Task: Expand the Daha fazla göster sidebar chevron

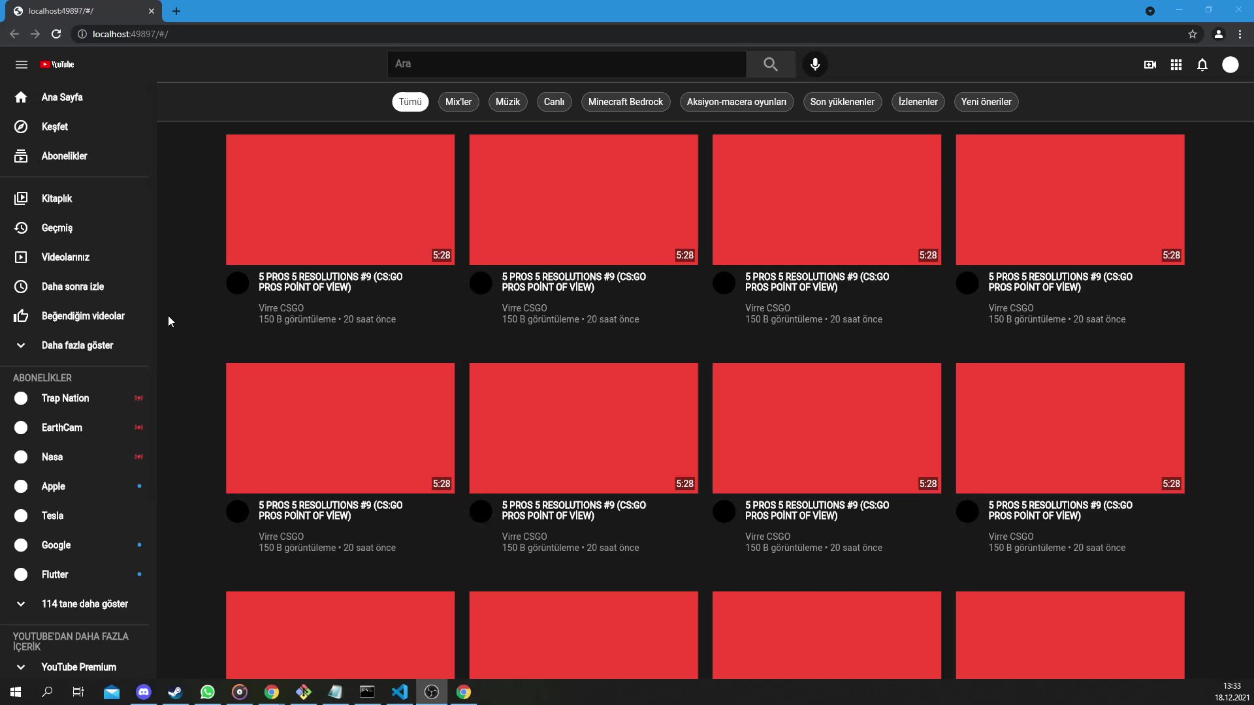Action: click(20, 345)
